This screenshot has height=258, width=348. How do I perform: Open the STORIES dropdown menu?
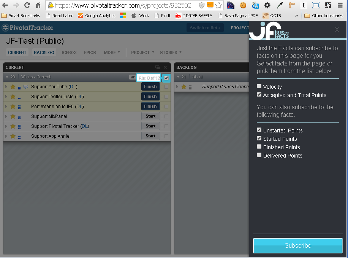tap(171, 53)
